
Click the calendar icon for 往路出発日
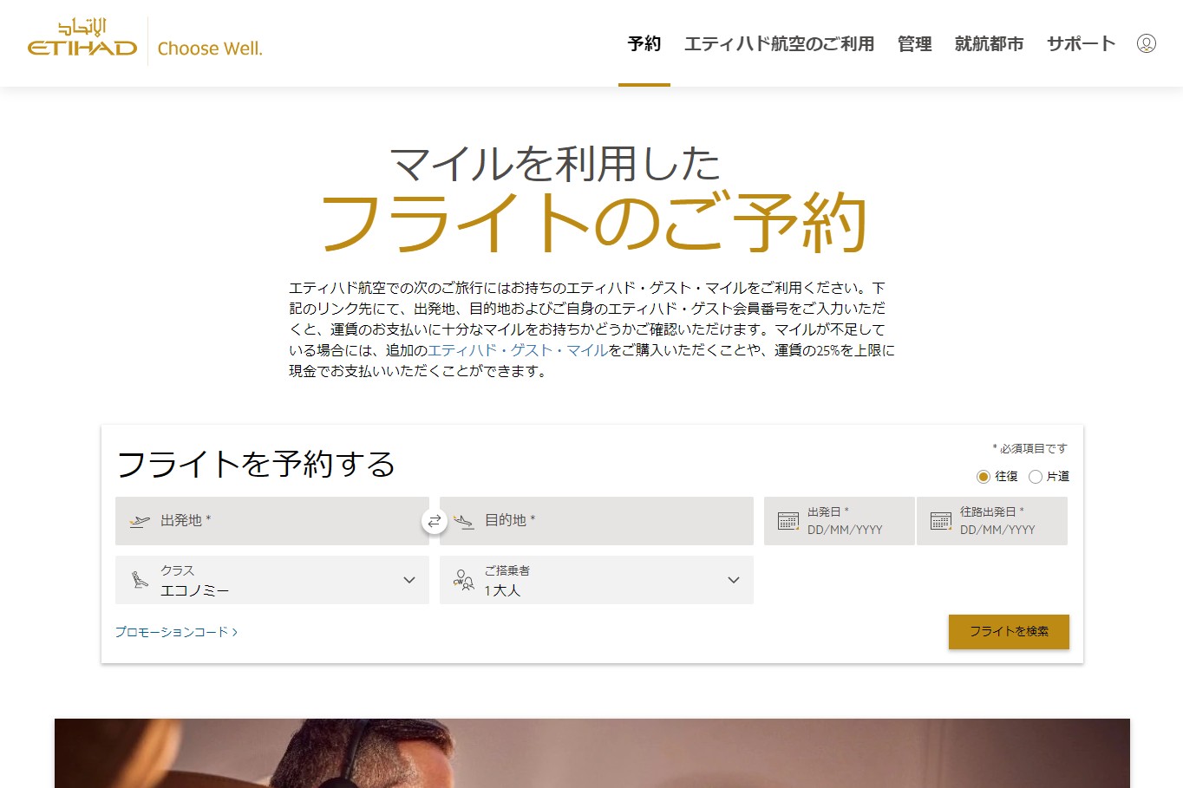tap(941, 521)
